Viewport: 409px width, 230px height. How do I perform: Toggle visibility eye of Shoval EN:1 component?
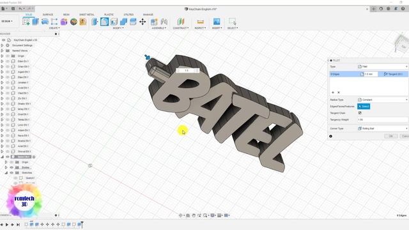[x=8, y=151]
